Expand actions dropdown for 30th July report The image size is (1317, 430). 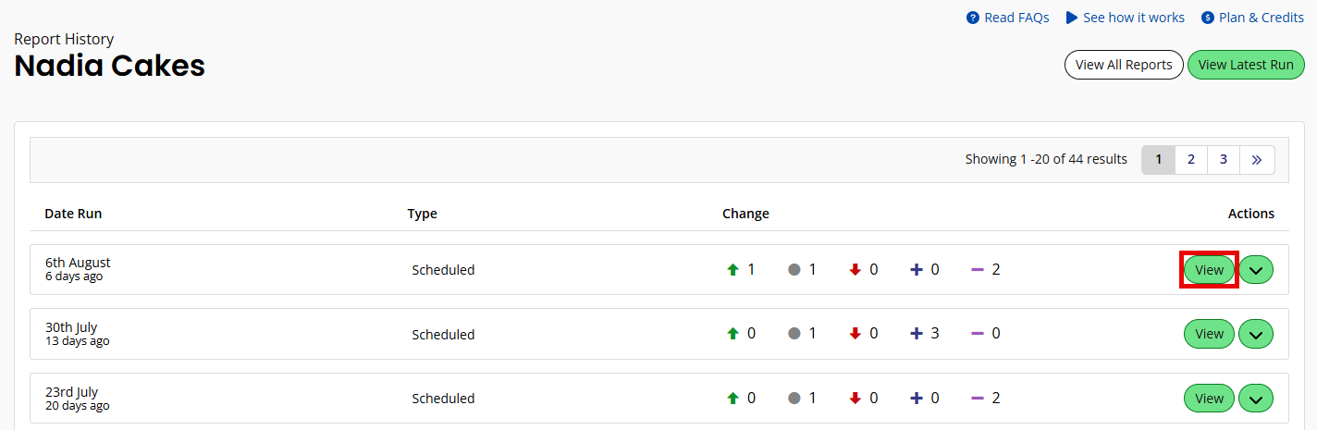(1256, 334)
